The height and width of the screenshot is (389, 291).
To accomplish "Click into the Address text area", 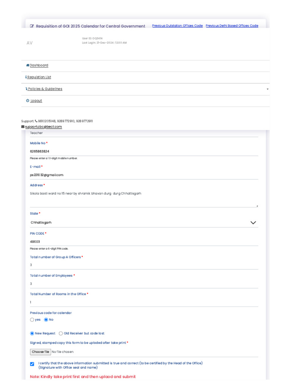I will (144, 198).
